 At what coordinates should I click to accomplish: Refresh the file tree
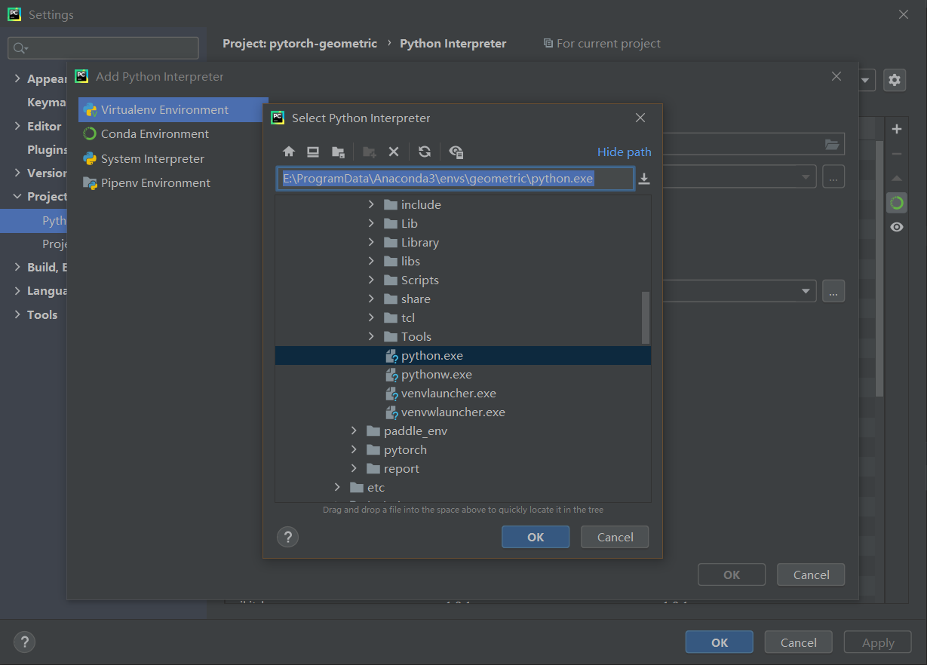424,152
